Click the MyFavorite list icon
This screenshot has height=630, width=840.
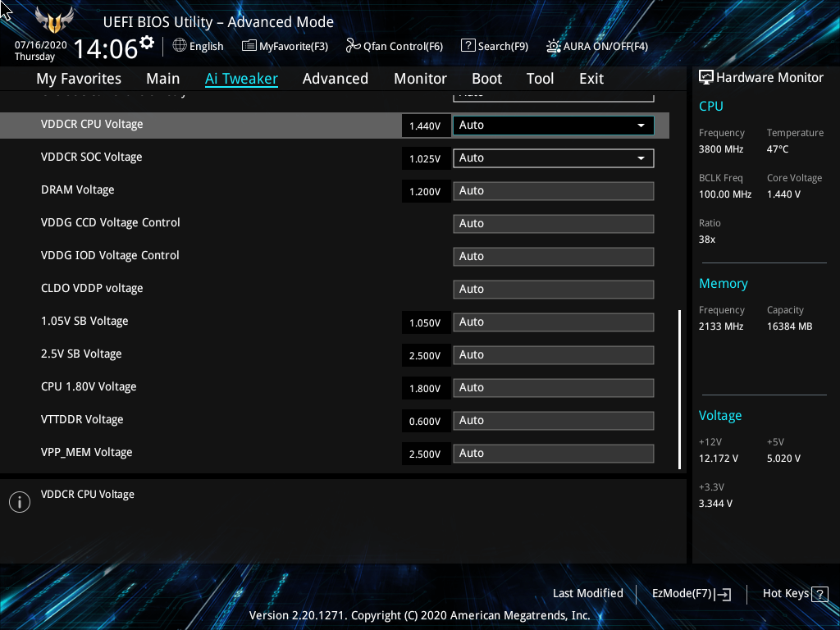249,46
